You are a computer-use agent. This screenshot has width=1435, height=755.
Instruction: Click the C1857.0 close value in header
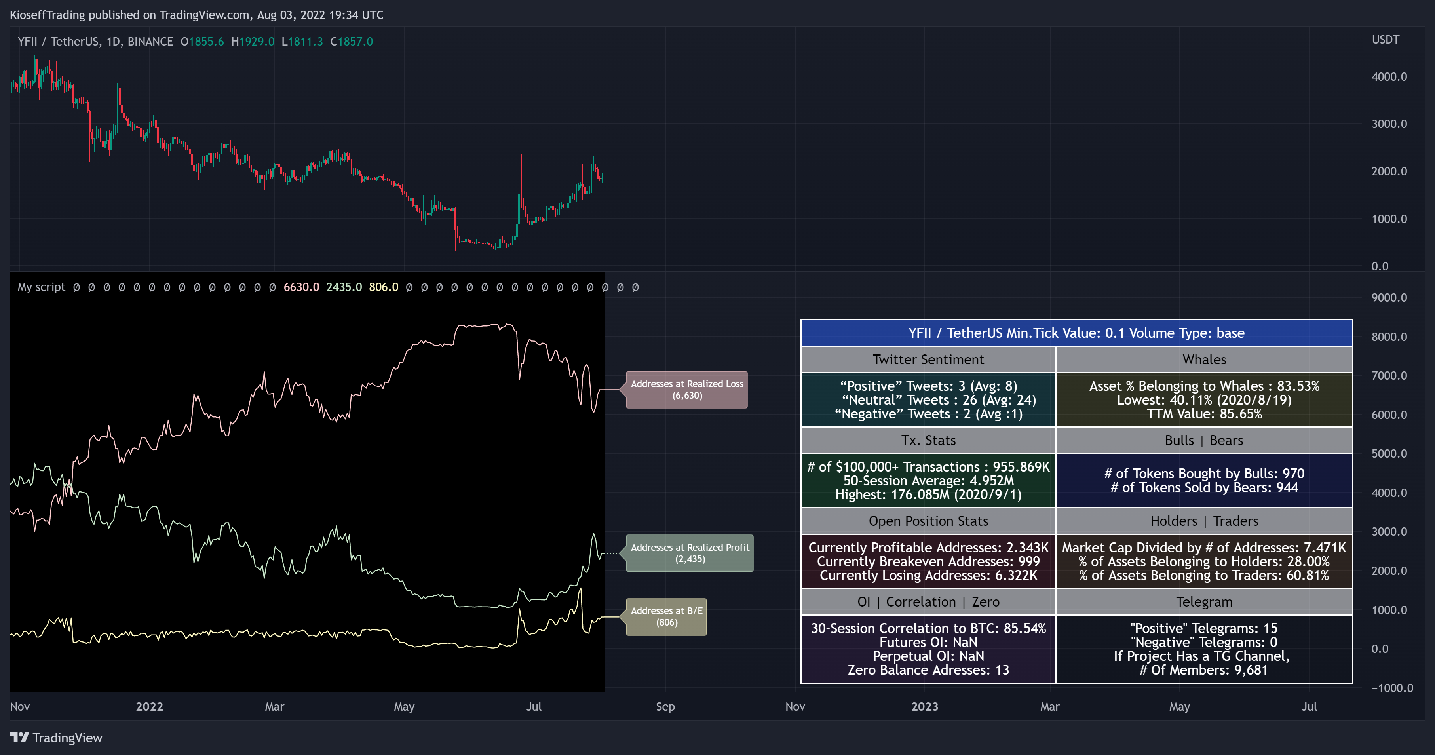click(352, 42)
